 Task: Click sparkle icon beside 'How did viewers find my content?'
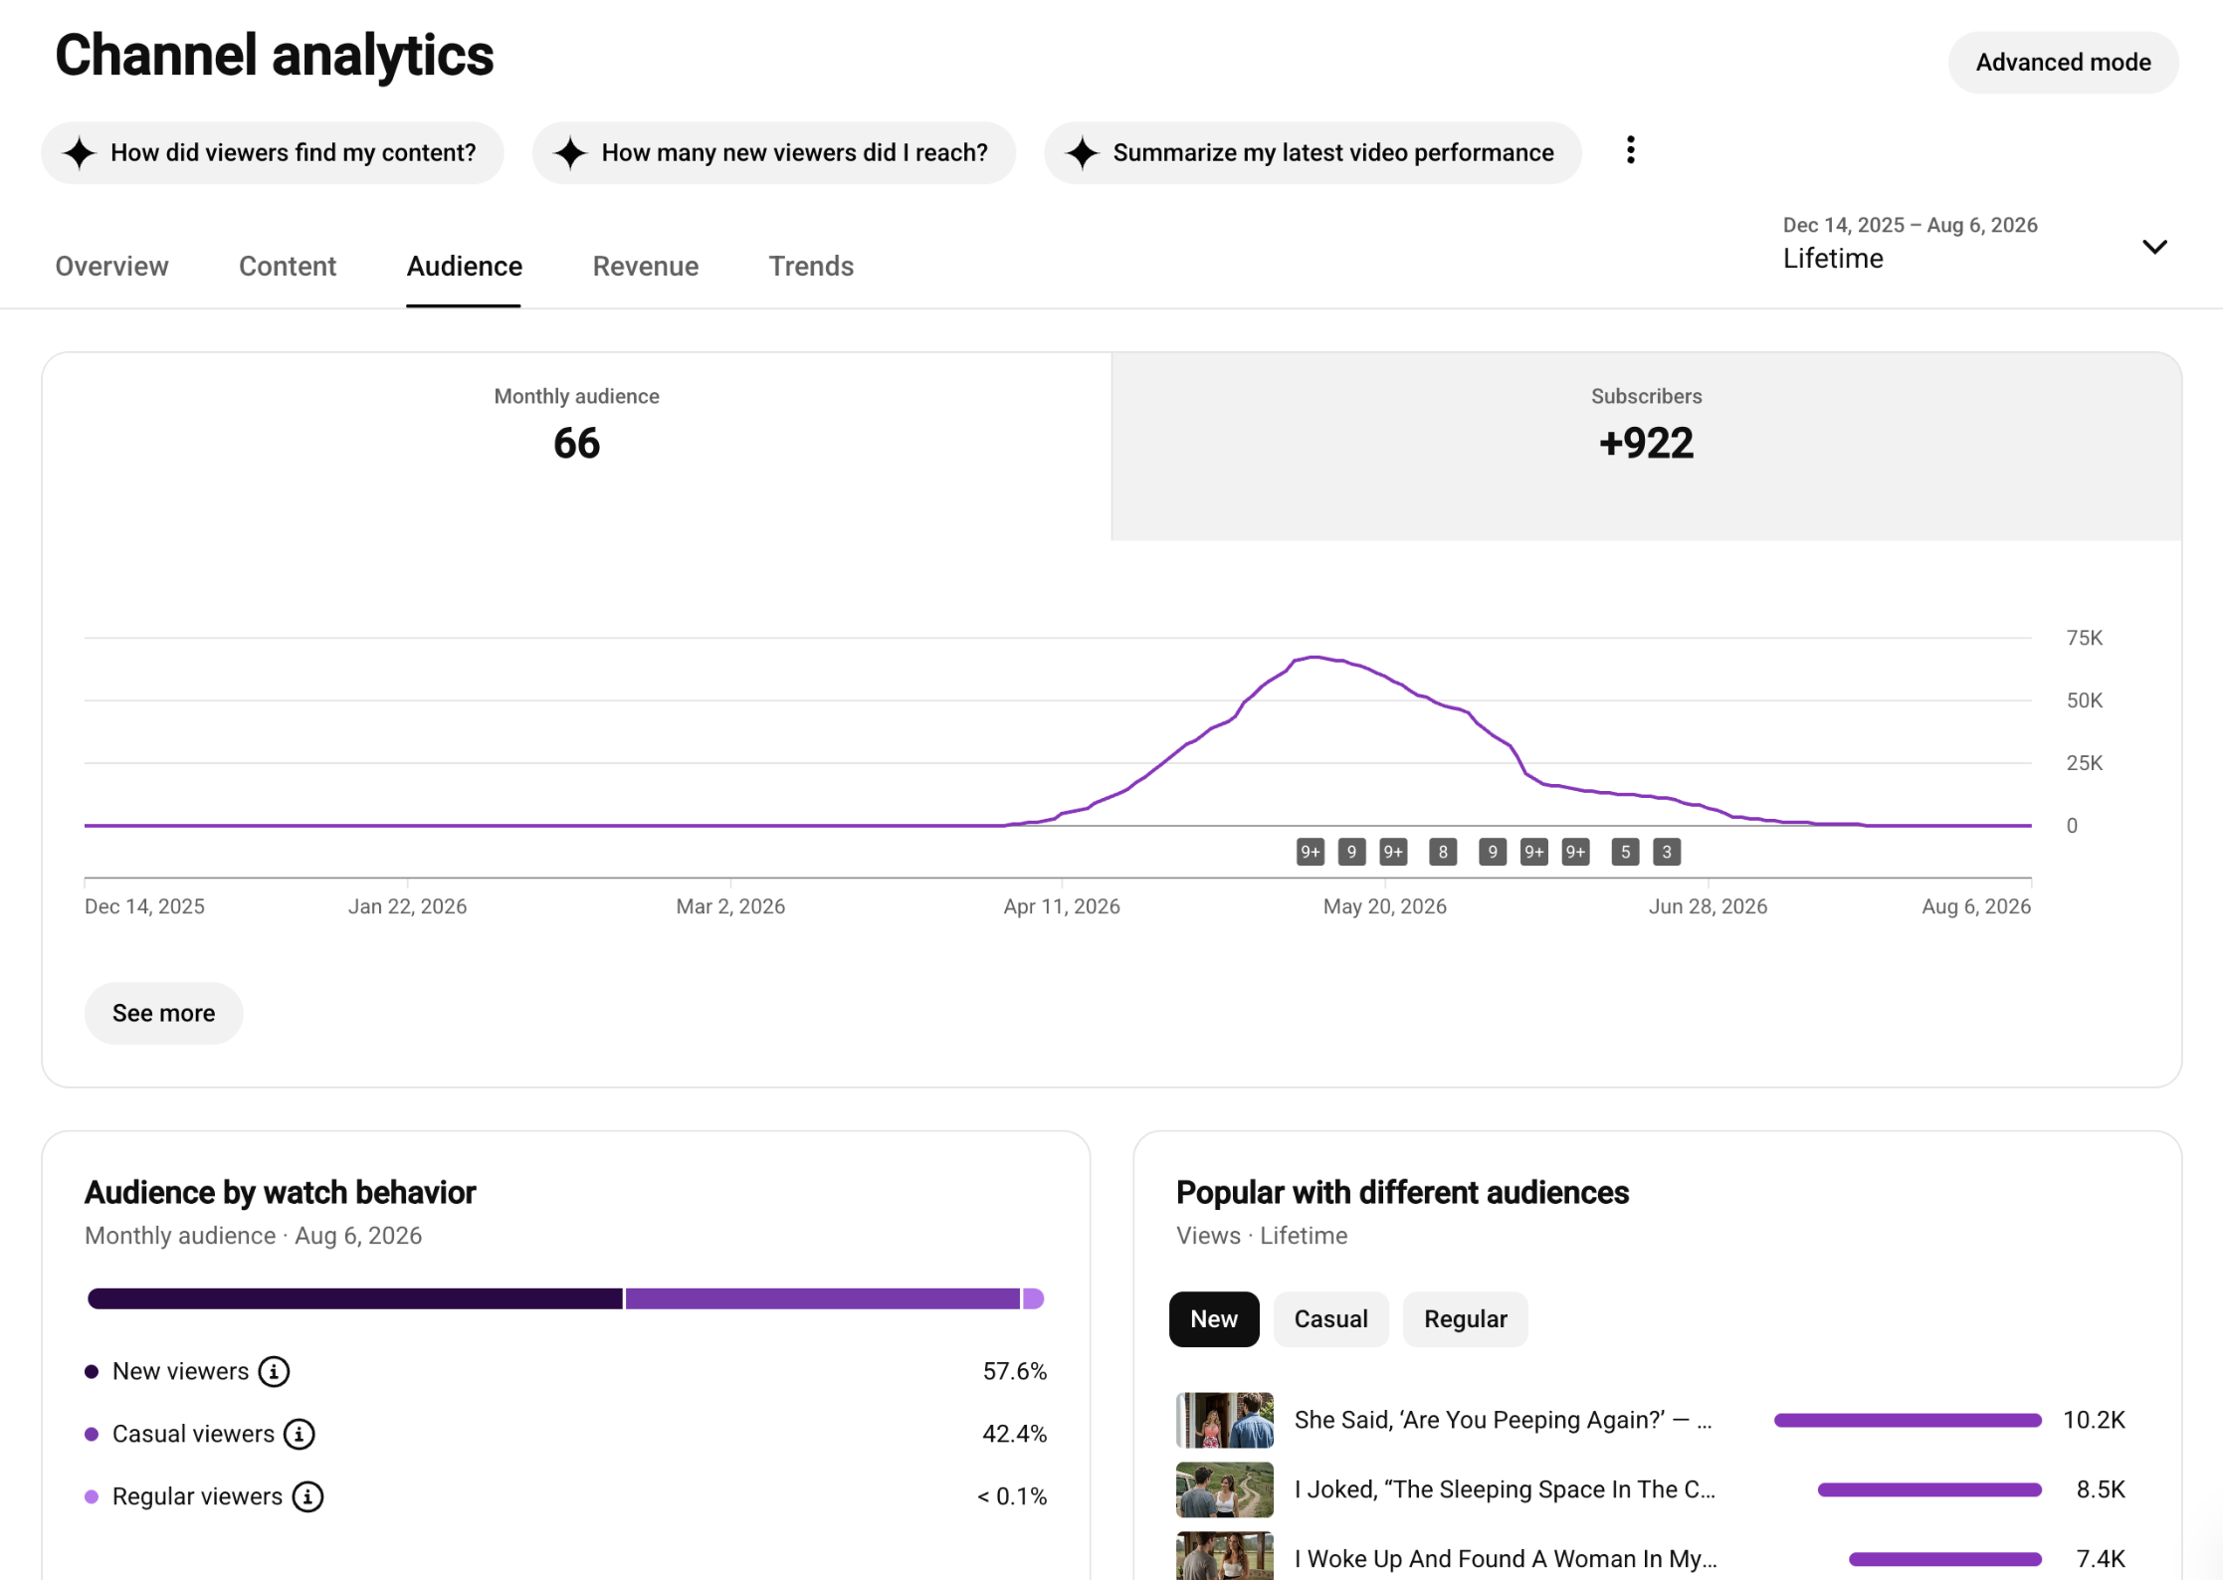point(80,152)
